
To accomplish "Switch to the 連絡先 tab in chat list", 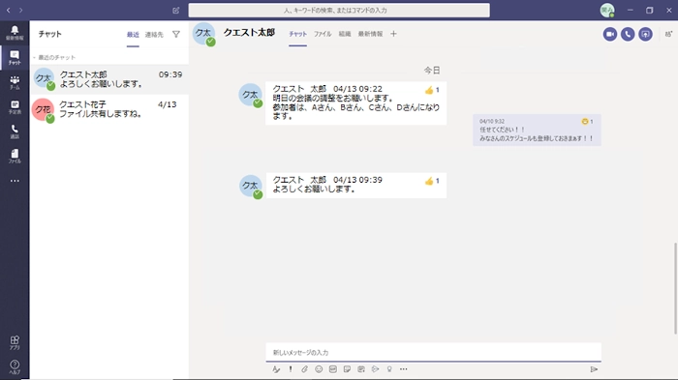I will tap(154, 35).
